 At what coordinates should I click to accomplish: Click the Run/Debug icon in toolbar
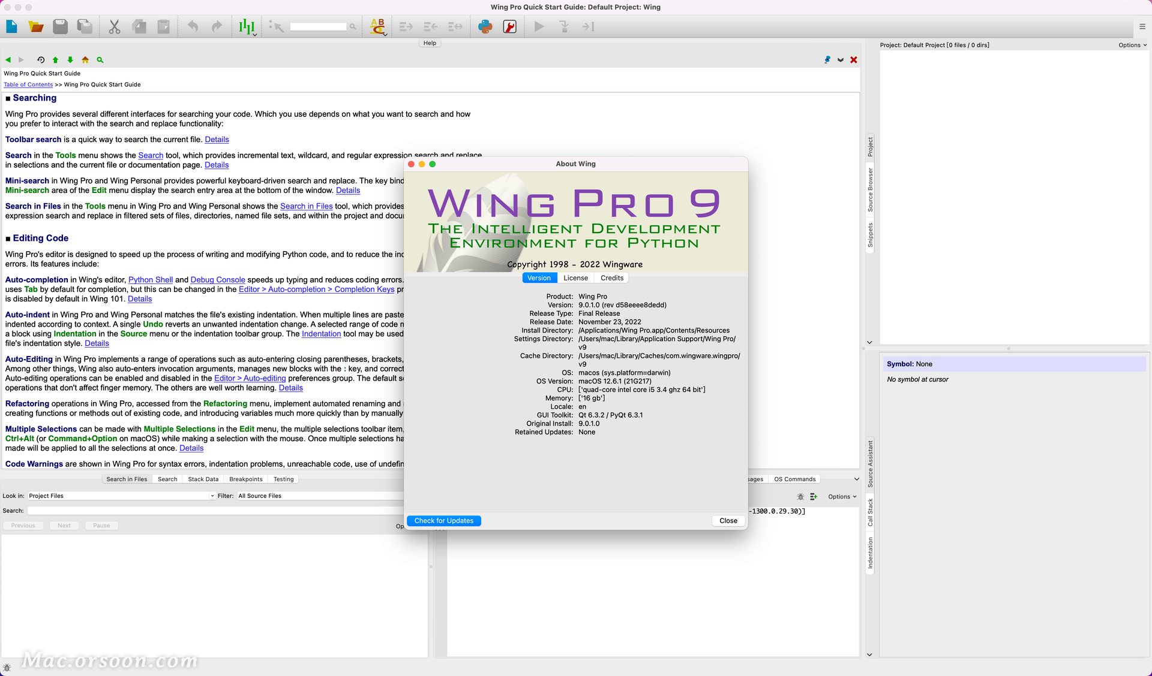click(x=538, y=26)
